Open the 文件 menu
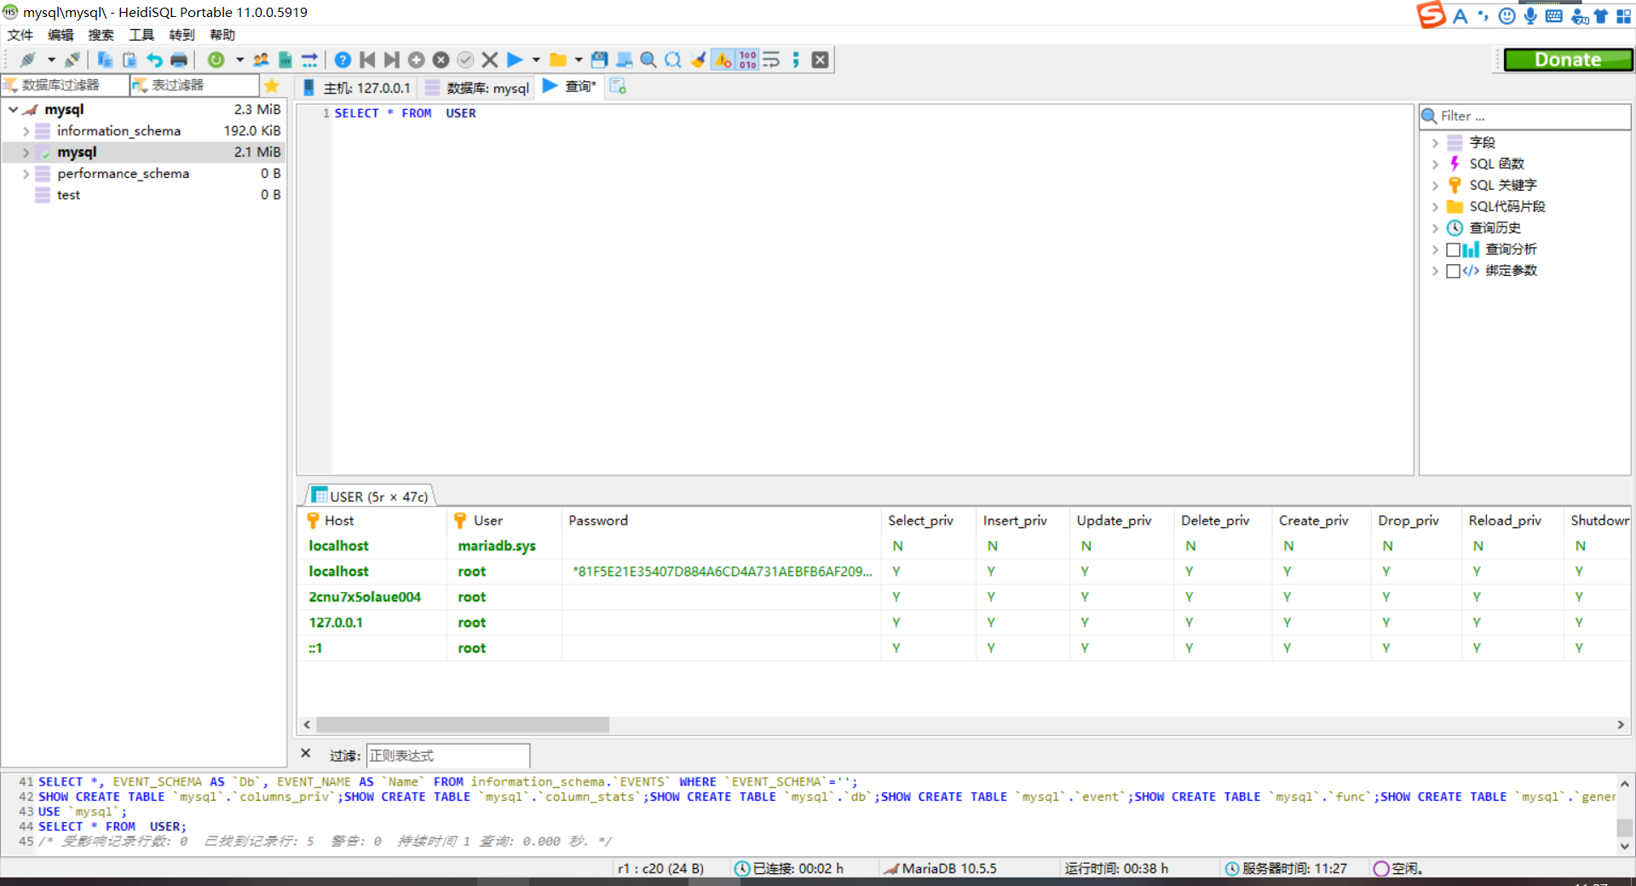This screenshot has width=1636, height=886. tap(20, 35)
